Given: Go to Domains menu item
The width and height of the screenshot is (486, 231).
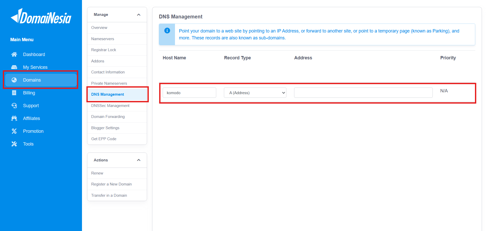Looking at the screenshot, I should point(41,80).
